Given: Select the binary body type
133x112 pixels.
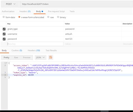Looking at the screenshot, I should tap(58, 17).
